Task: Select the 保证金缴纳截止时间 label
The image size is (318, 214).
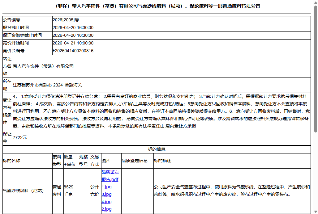Action: (22, 35)
